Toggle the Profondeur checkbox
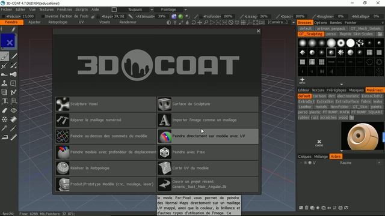Viewport: 385px width, 216px height. pyautogui.click(x=201, y=16)
